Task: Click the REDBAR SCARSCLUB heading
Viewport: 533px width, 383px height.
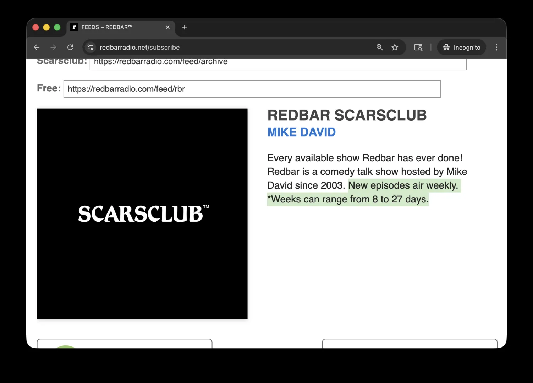Action: point(347,115)
